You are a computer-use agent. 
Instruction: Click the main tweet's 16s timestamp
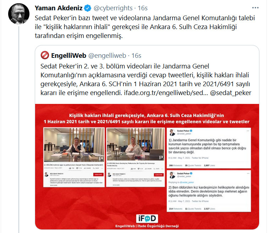point(143,8)
